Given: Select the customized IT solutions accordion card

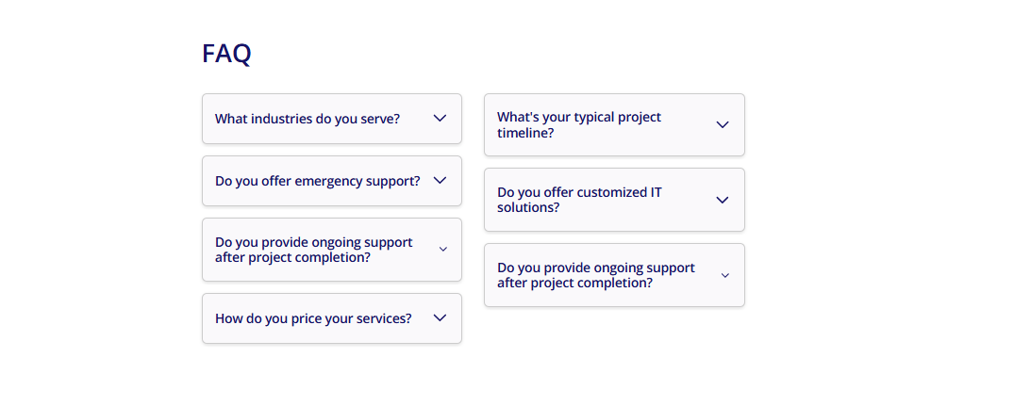Looking at the screenshot, I should (x=614, y=200).
